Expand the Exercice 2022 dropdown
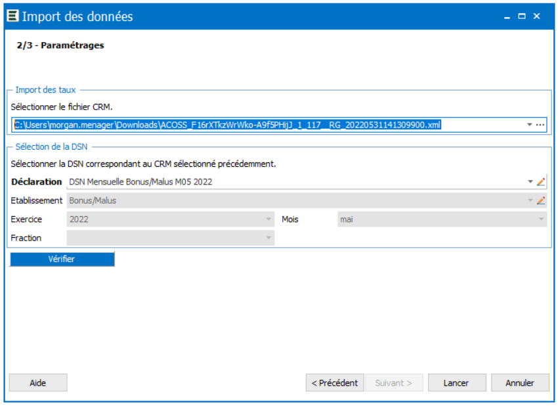 [268, 219]
